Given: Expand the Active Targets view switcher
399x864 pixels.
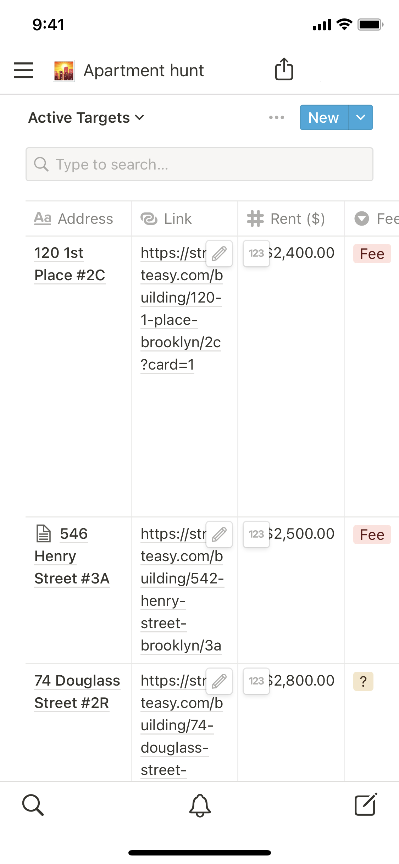Looking at the screenshot, I should tap(86, 117).
